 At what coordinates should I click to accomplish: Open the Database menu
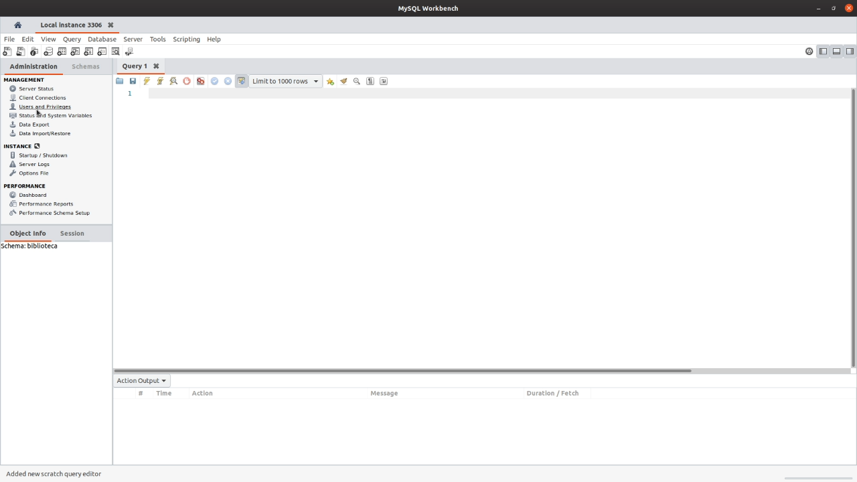pyautogui.click(x=102, y=39)
